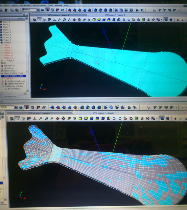Click the Paste icon in top main toolbar
187x210 pixels.
tap(17, 10)
